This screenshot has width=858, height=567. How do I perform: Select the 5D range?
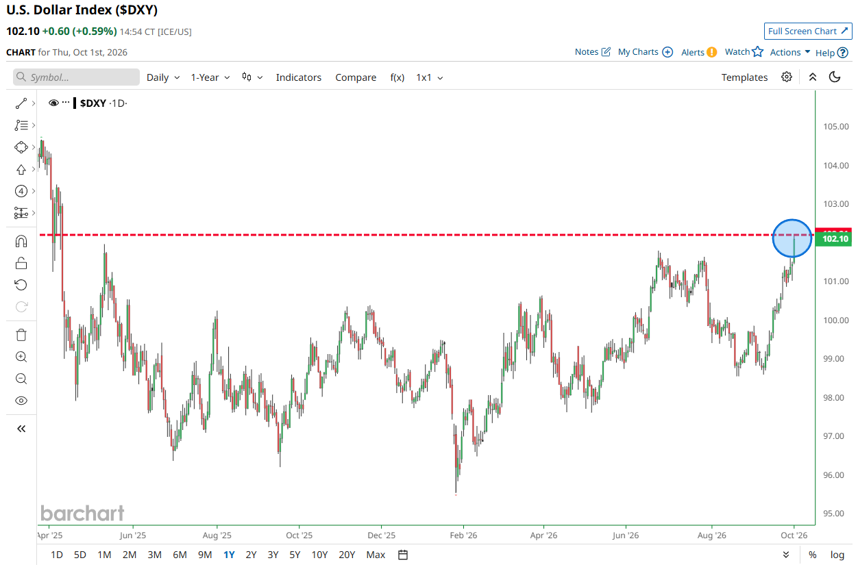[x=80, y=555]
